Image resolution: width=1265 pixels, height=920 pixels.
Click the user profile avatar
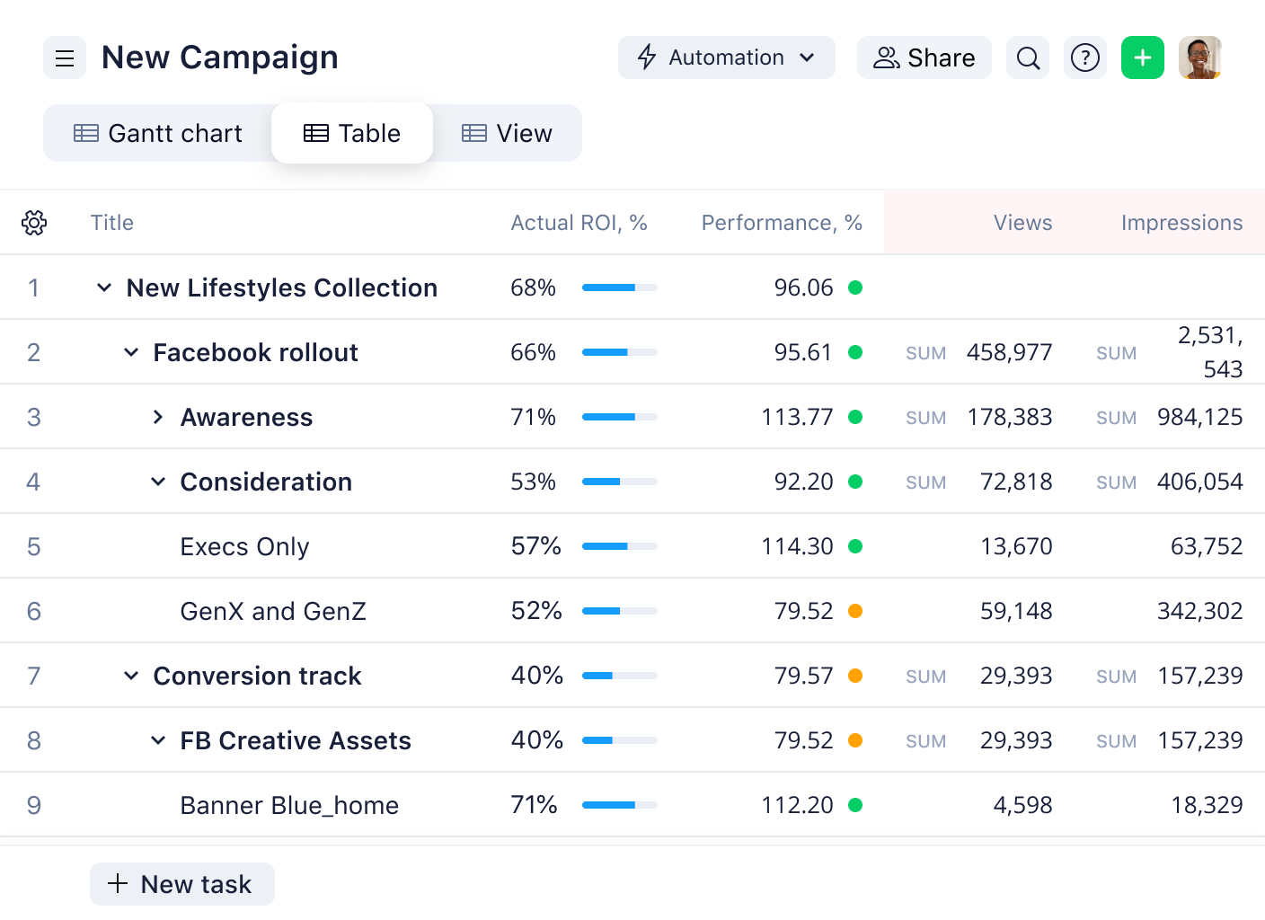click(1200, 57)
